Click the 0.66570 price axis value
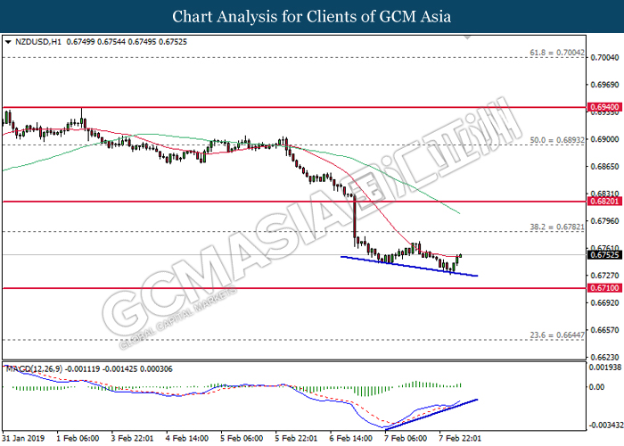This screenshot has width=624, height=446. (x=604, y=330)
